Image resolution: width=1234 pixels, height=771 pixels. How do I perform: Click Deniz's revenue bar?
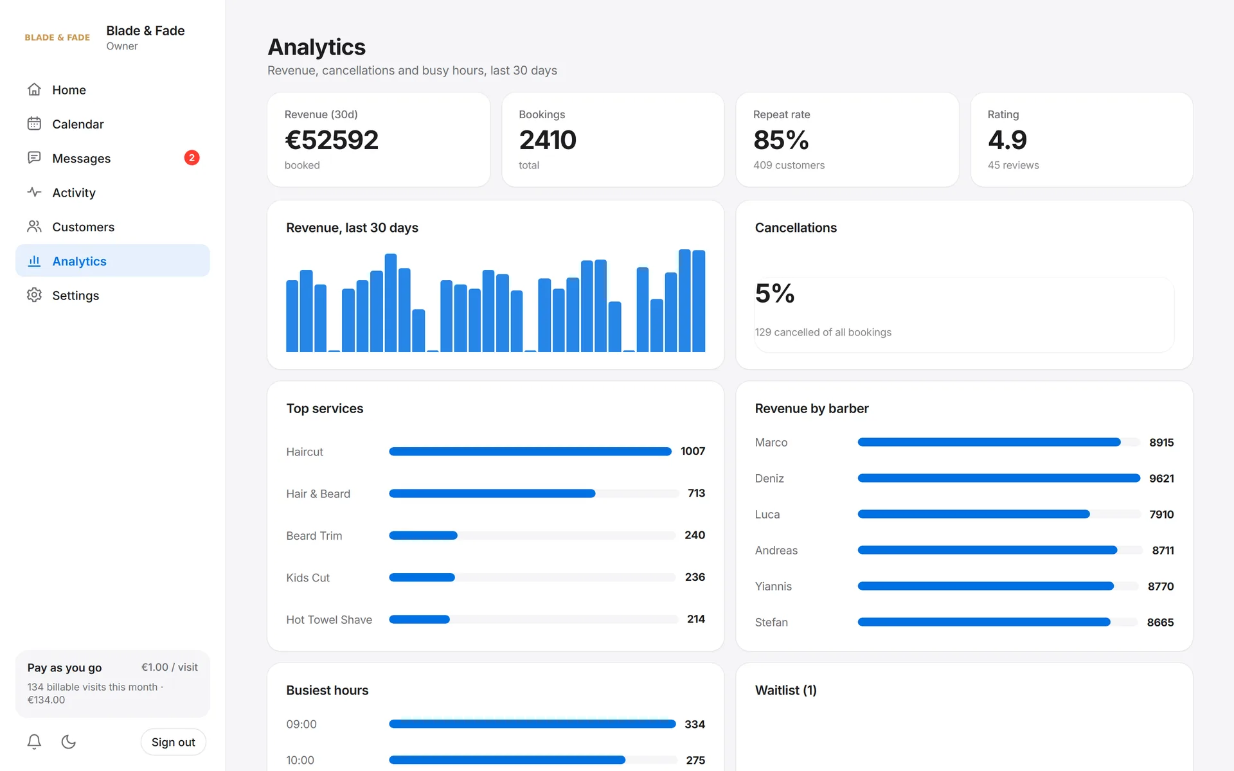[999, 478]
